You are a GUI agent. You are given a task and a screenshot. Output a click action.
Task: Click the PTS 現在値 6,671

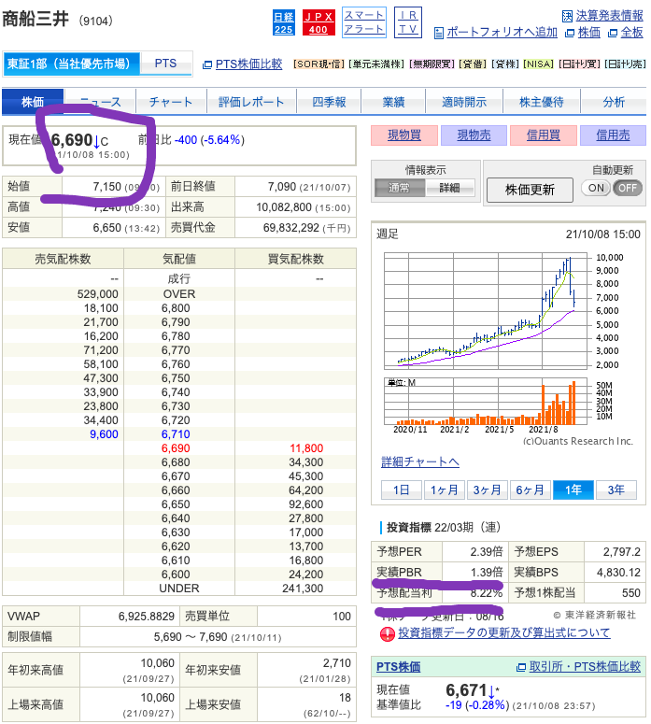click(466, 690)
